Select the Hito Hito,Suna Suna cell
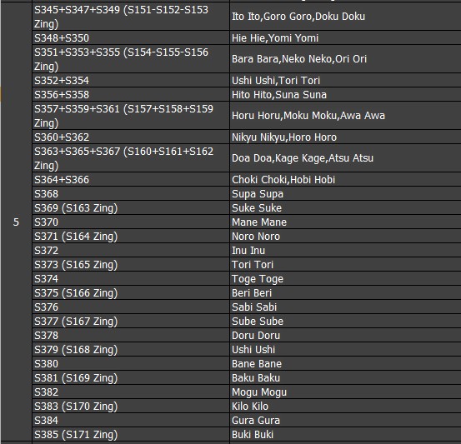Viewport: 461px width, 444px height. pos(345,94)
